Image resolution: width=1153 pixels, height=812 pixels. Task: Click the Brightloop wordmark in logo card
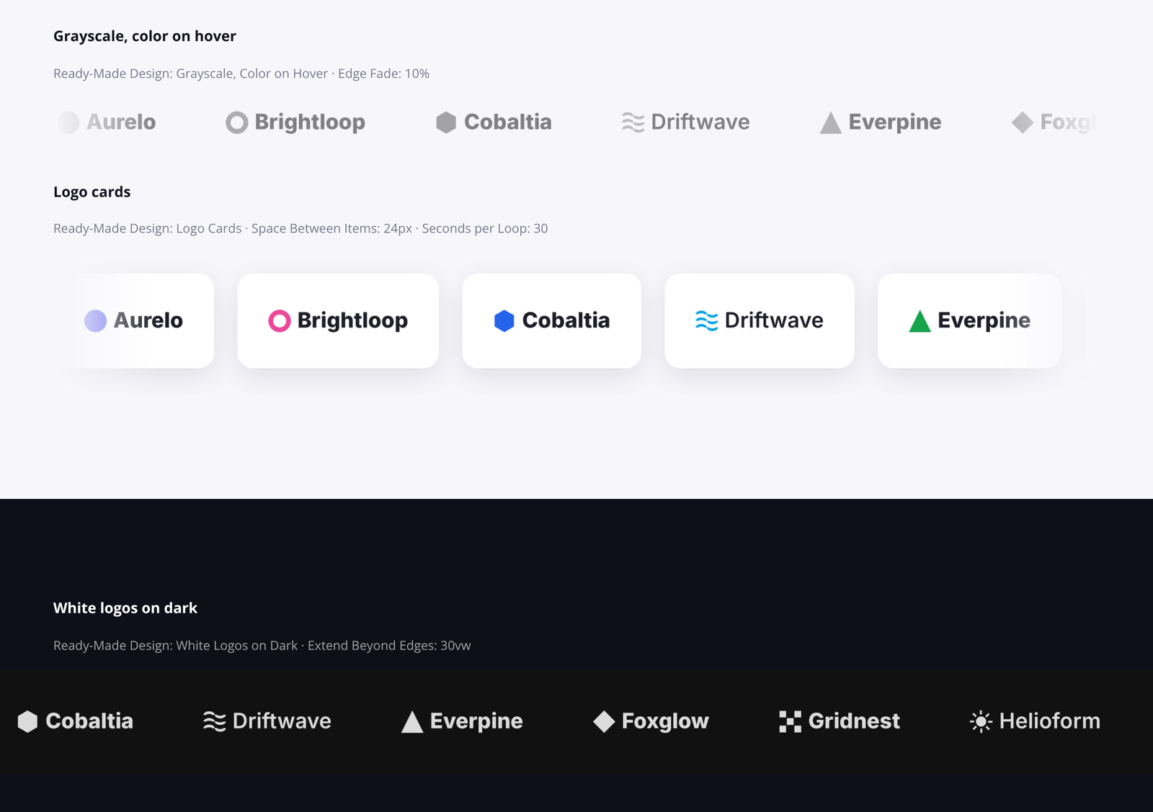pyautogui.click(x=353, y=321)
